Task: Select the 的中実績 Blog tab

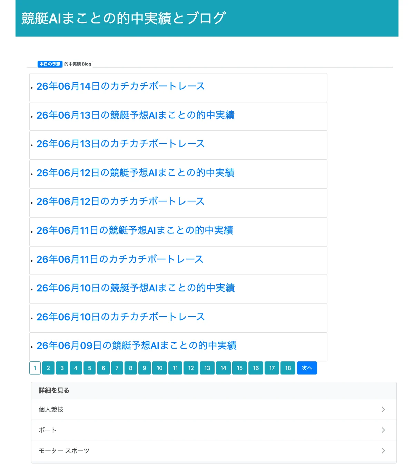Action: 78,64
